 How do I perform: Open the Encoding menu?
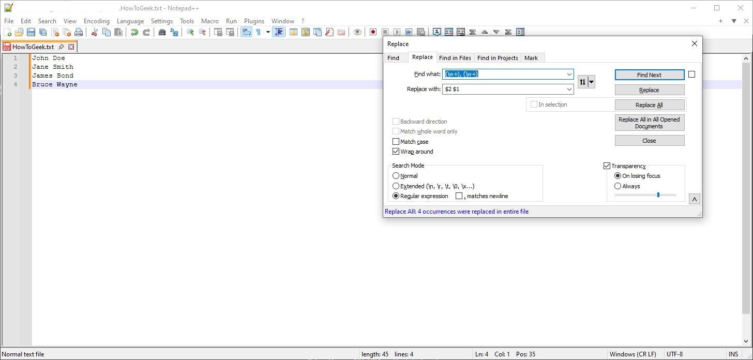[96, 21]
